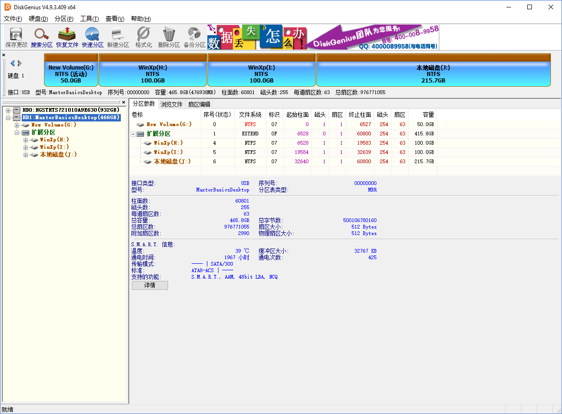Expand the HD0 disk node in tree
This screenshot has width=562, height=414.
8,110
